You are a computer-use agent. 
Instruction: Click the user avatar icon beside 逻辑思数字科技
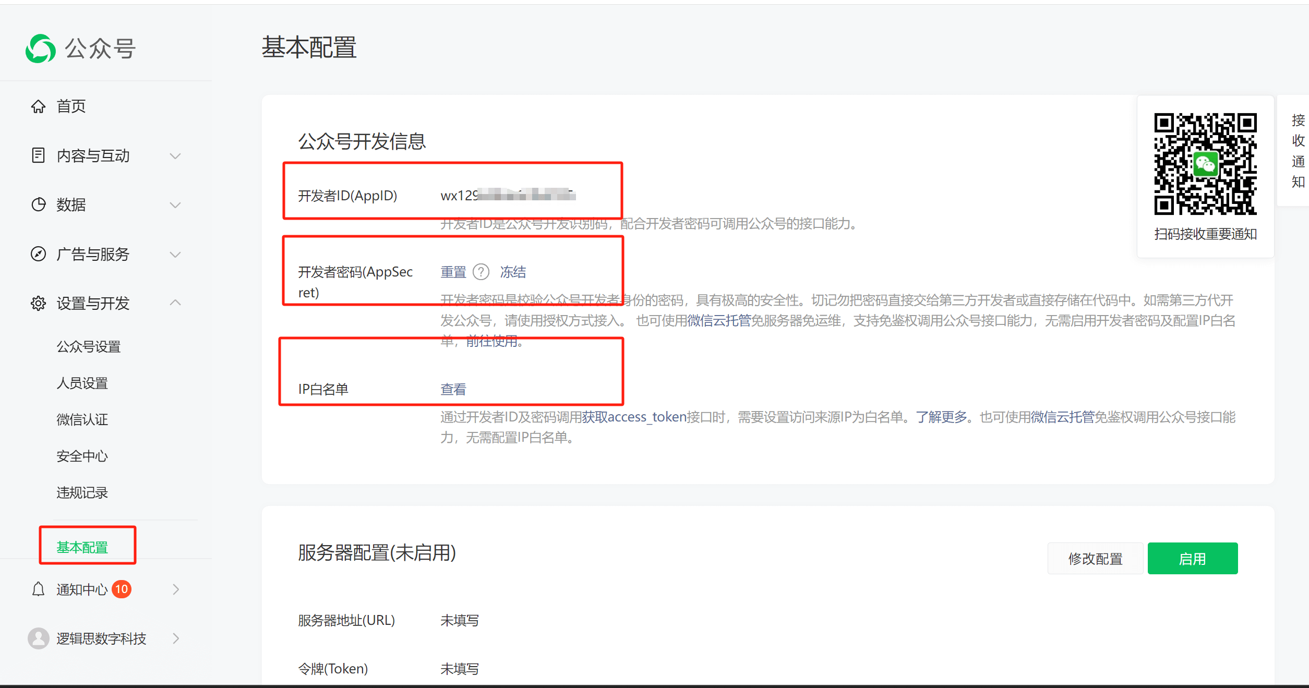click(38, 638)
